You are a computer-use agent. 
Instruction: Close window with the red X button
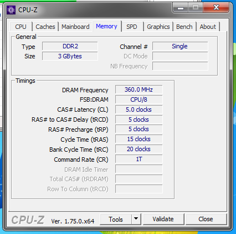[x=216, y=8]
